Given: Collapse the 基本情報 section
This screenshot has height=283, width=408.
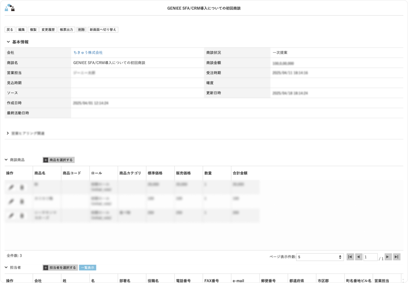Looking at the screenshot, I should (8, 42).
